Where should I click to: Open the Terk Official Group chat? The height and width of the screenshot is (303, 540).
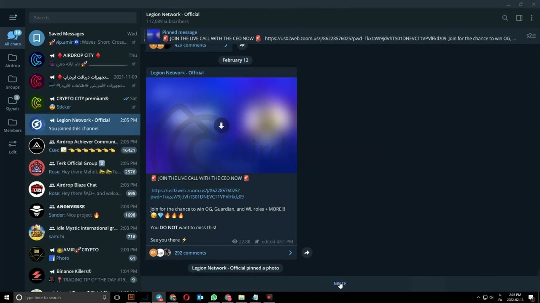tap(83, 167)
